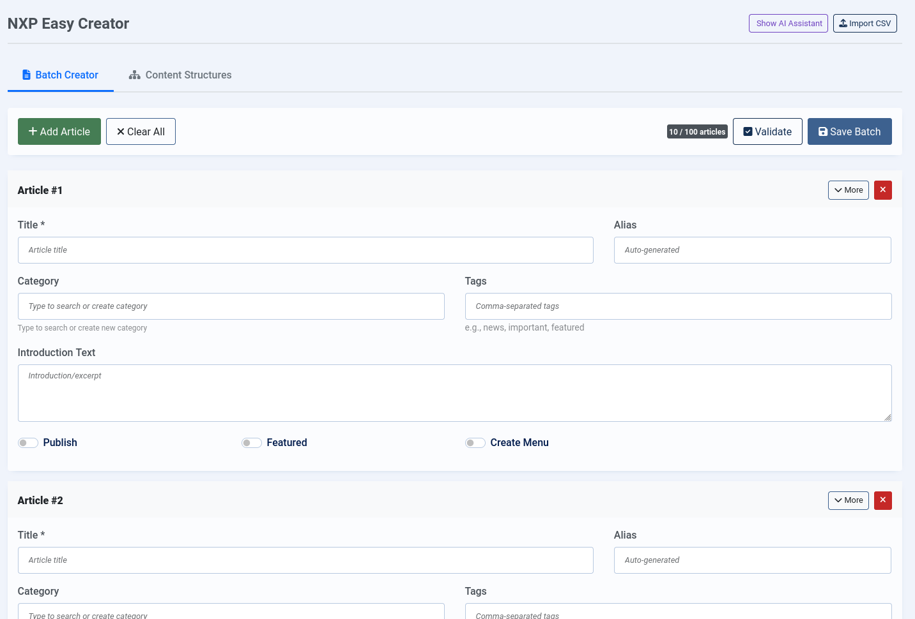Add a new article with Add Article
915x619 pixels.
click(59, 131)
